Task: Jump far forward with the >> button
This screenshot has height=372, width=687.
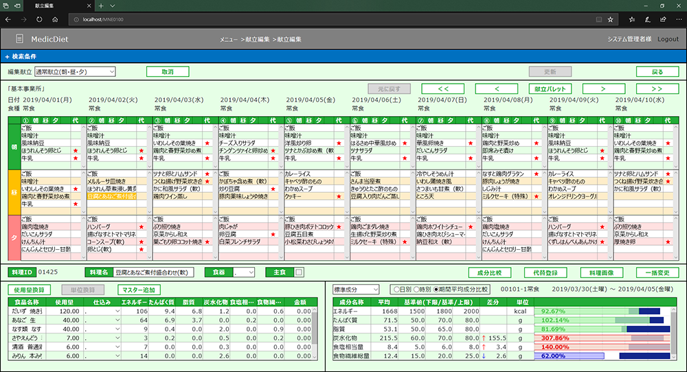Action: (x=657, y=89)
